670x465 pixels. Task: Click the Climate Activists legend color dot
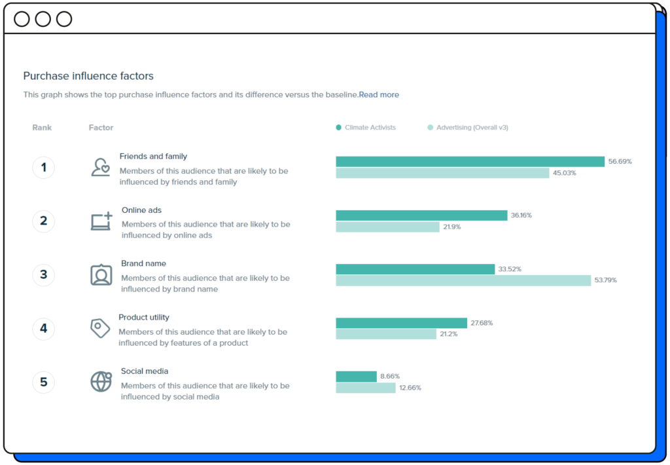pyautogui.click(x=339, y=128)
